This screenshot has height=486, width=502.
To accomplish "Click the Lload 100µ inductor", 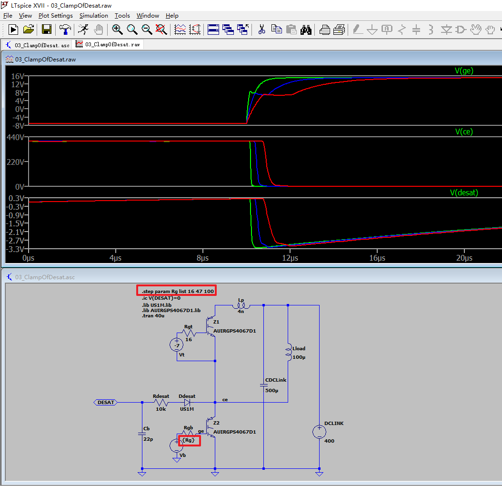I will (289, 353).
